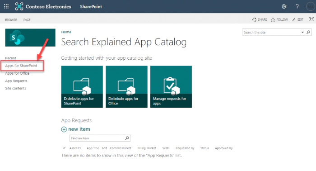Toggle focus on content icon
This screenshot has height=171, width=316.
pyautogui.click(x=311, y=19)
